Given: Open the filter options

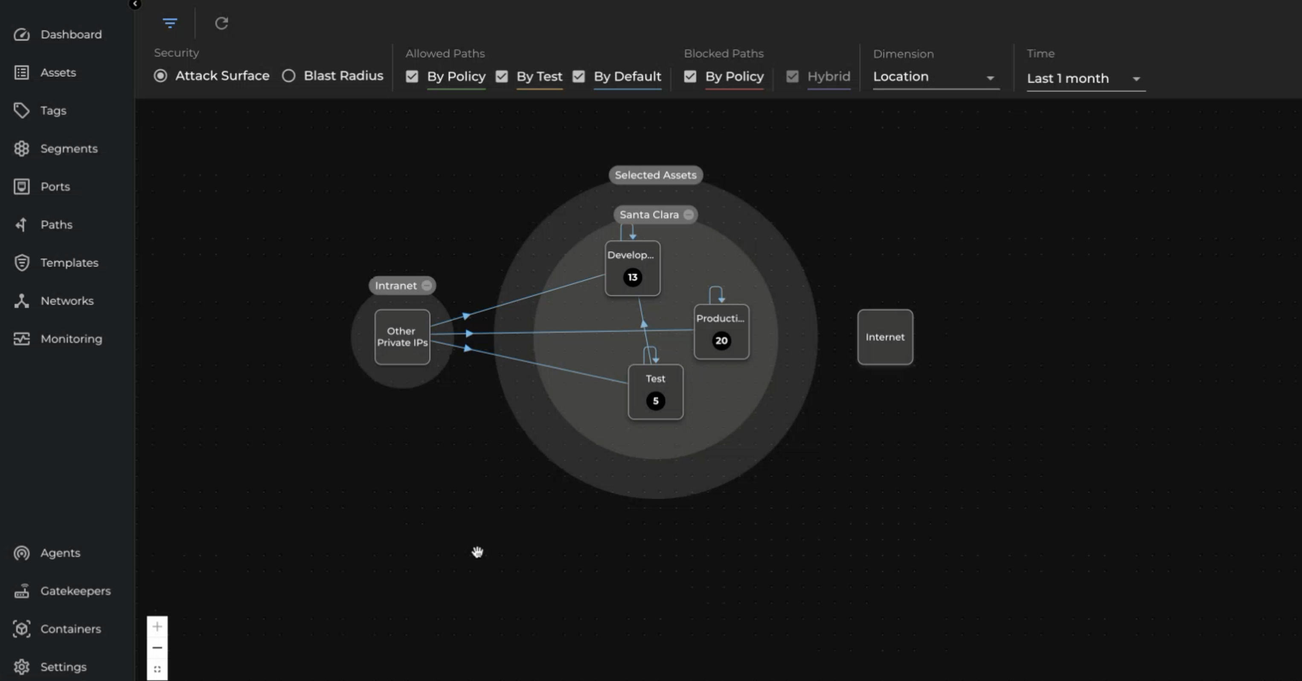Looking at the screenshot, I should coord(170,23).
